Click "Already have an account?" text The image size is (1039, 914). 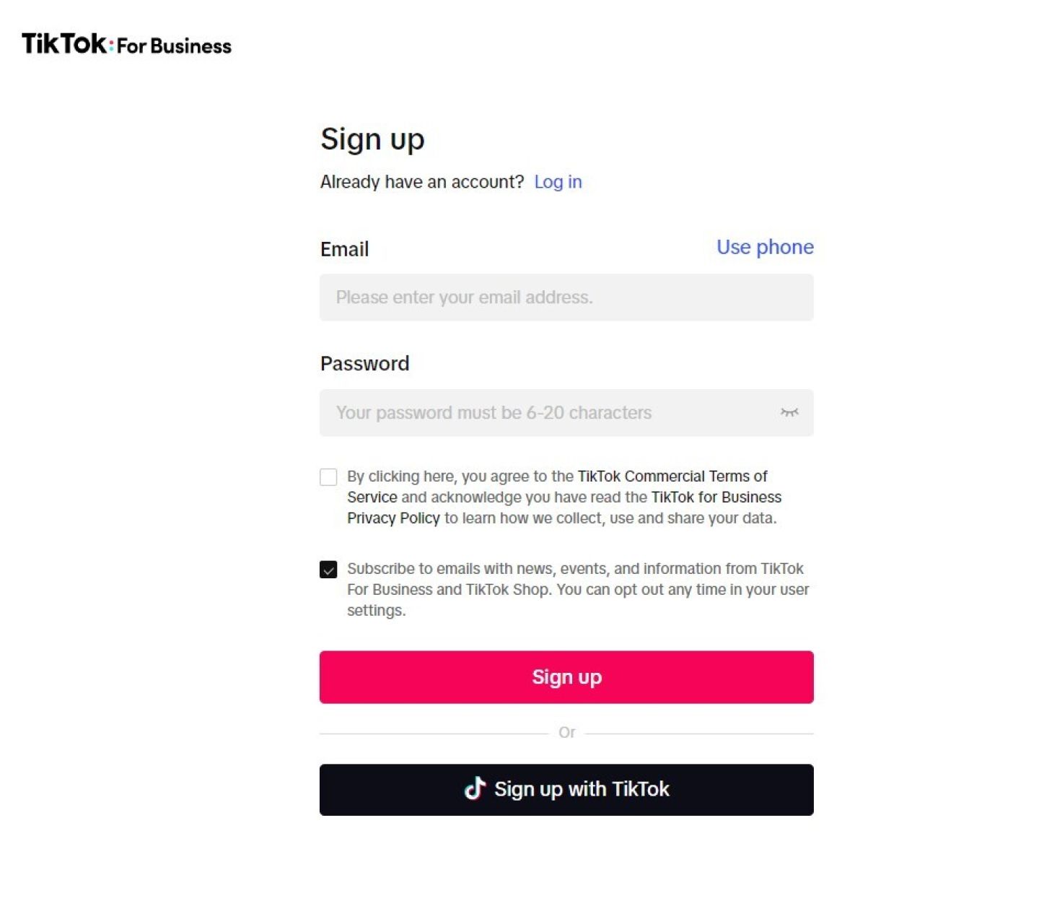[421, 182]
